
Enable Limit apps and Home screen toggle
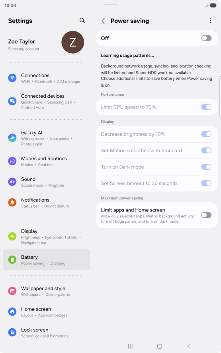coord(206,215)
